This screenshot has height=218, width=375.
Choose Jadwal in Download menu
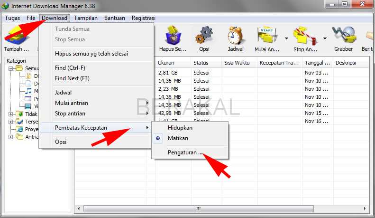point(63,93)
